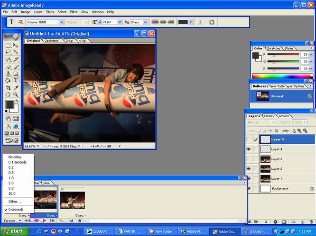Image resolution: width=316 pixels, height=236 pixels.
Task: Select the Paintbrush tool
Action: [16, 67]
